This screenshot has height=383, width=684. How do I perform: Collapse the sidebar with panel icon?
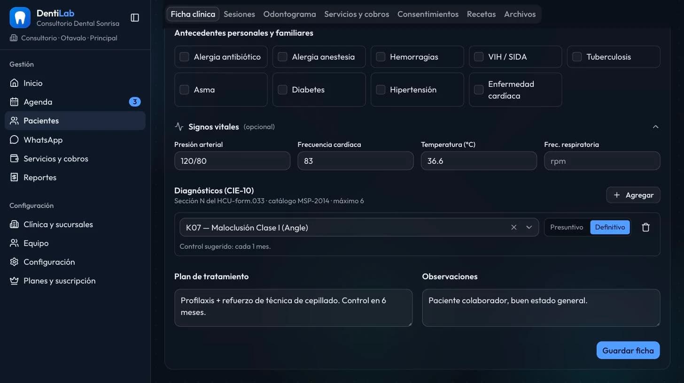(x=135, y=18)
